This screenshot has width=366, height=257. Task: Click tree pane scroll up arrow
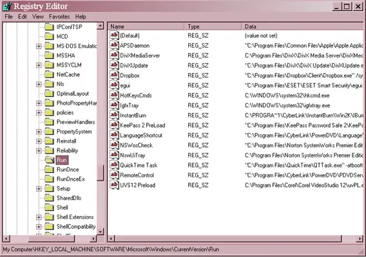tap(101, 26)
